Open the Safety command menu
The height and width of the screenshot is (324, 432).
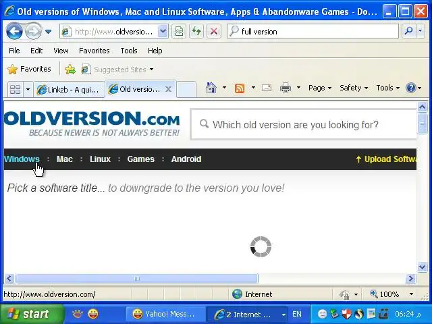click(354, 88)
